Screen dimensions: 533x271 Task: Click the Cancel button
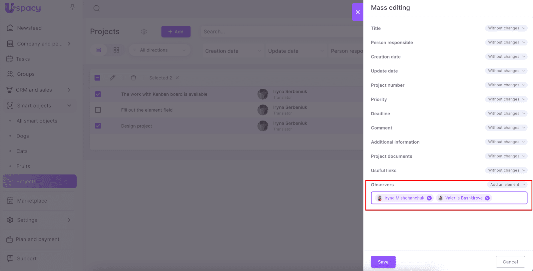(510, 262)
